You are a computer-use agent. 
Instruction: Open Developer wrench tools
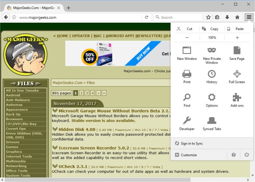pyautogui.click(x=187, y=123)
